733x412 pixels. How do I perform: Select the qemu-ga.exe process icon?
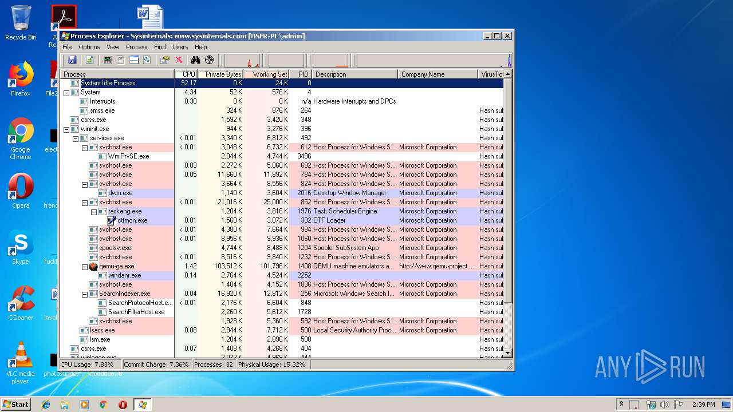coord(94,266)
